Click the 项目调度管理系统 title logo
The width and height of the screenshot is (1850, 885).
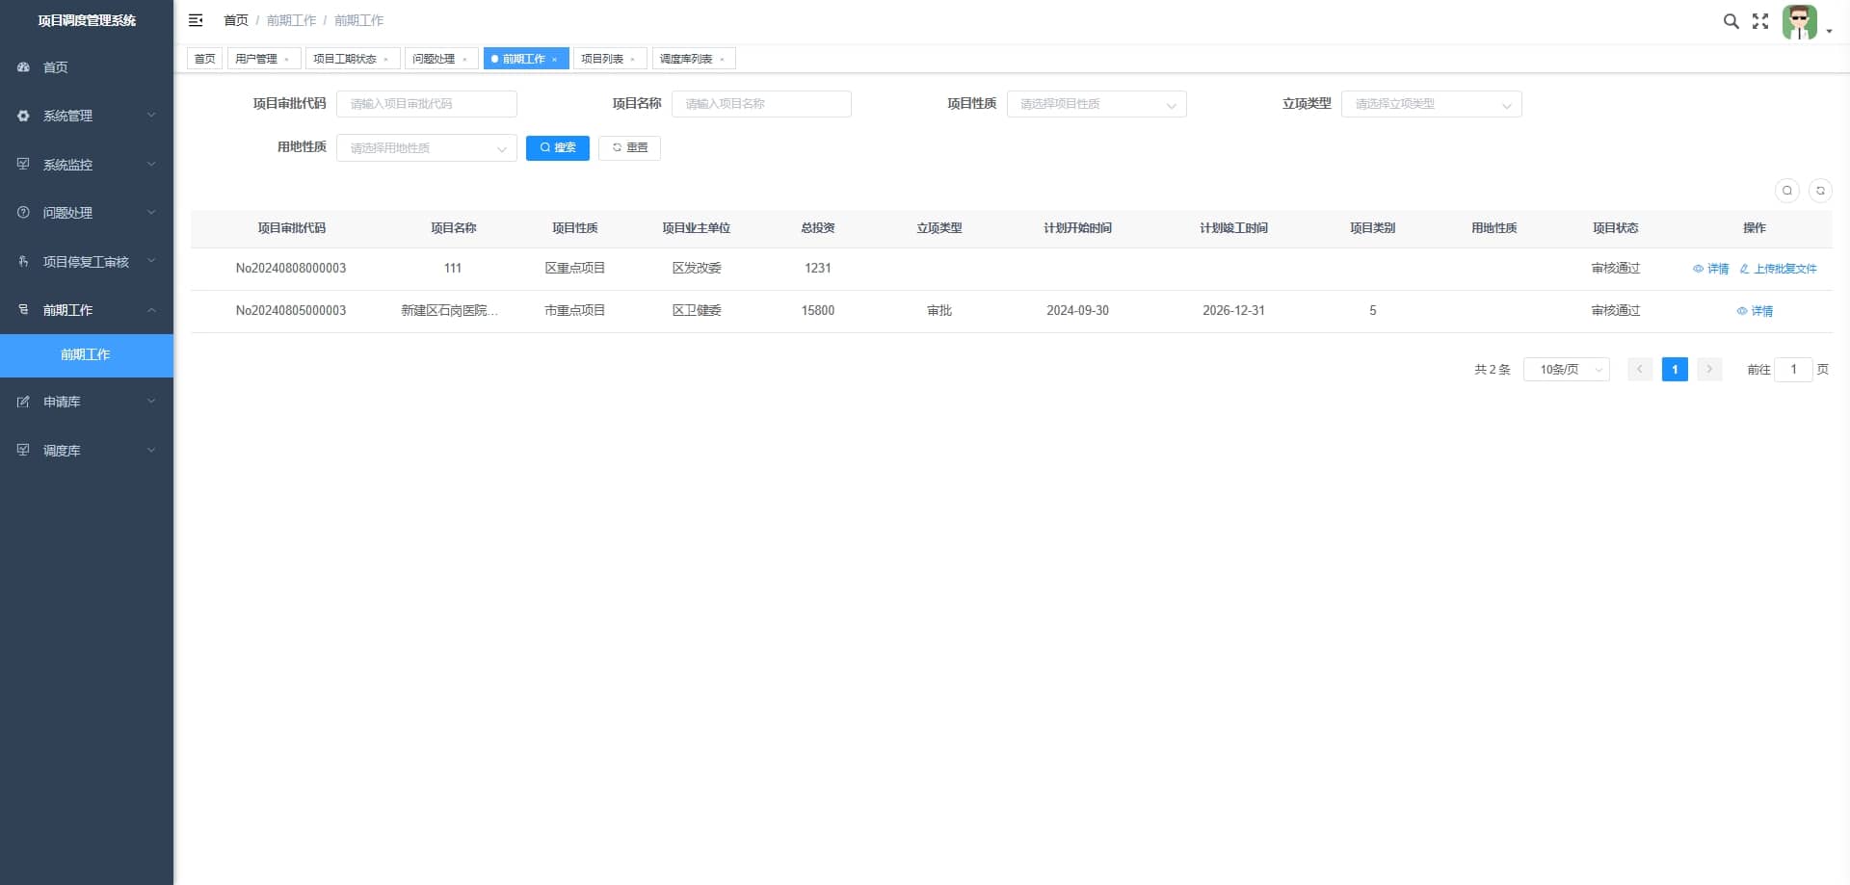click(x=87, y=20)
